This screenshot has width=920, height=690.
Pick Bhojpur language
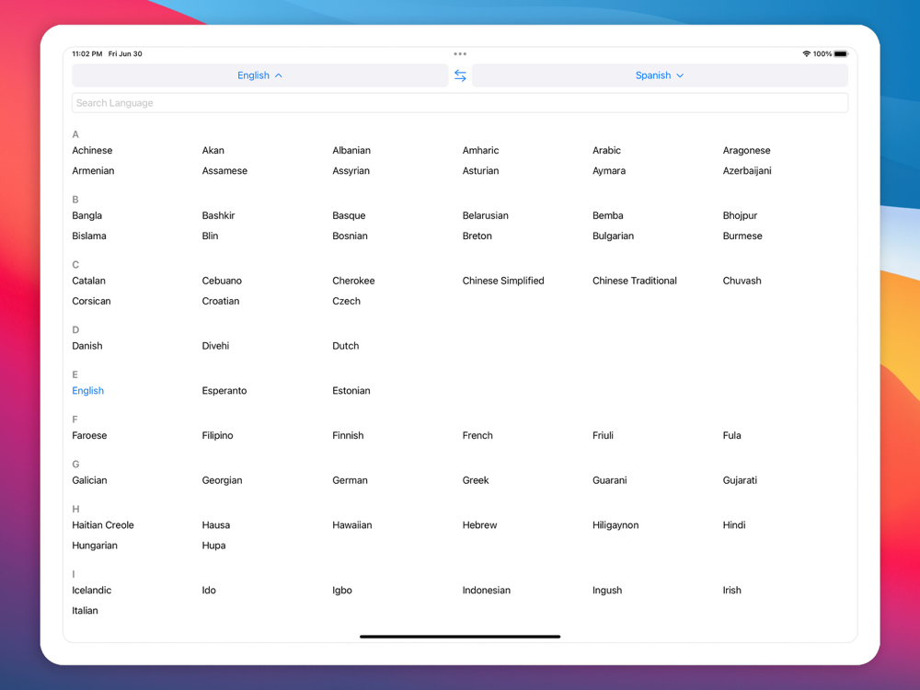coord(740,215)
